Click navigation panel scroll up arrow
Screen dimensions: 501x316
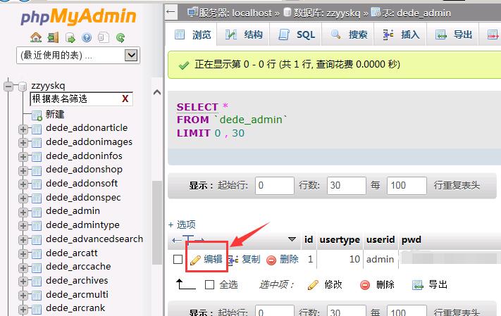pyautogui.click(x=157, y=93)
